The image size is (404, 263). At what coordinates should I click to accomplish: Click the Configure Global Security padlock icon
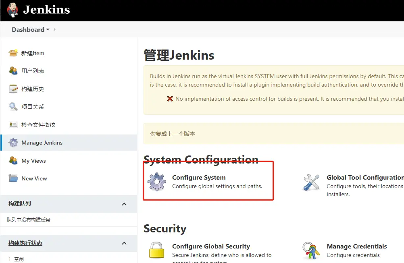(x=157, y=250)
